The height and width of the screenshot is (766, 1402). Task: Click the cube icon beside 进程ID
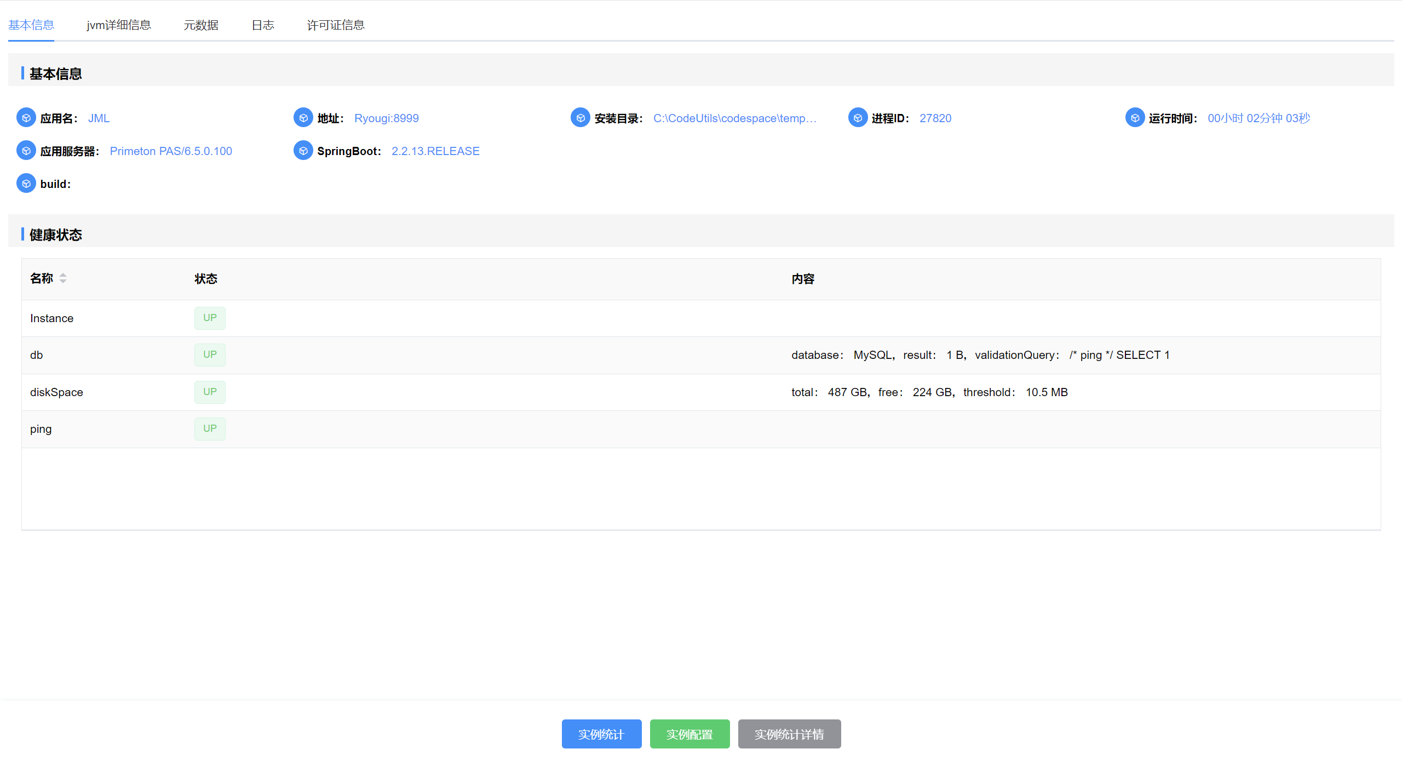point(858,118)
